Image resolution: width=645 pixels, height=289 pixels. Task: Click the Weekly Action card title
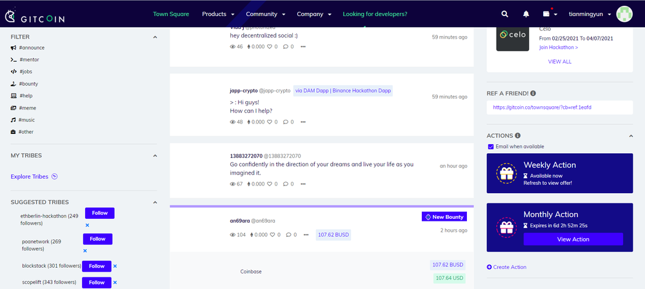[x=550, y=165]
